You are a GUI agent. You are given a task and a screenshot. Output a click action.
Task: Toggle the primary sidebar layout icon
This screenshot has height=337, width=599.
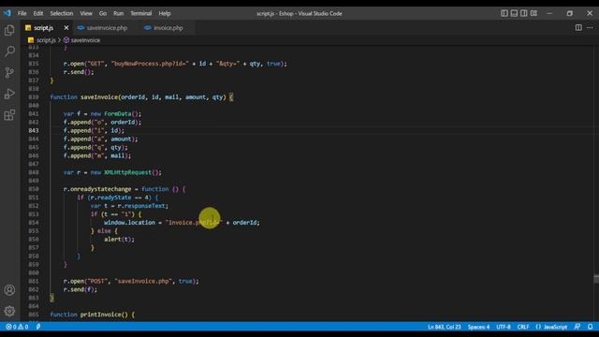504,13
